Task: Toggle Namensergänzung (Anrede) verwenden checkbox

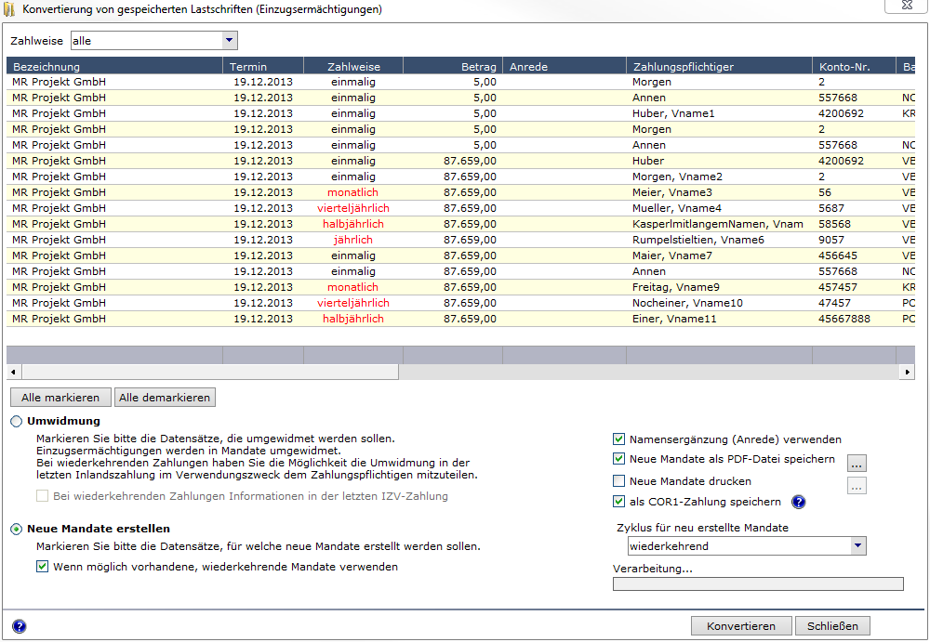Action: point(618,439)
